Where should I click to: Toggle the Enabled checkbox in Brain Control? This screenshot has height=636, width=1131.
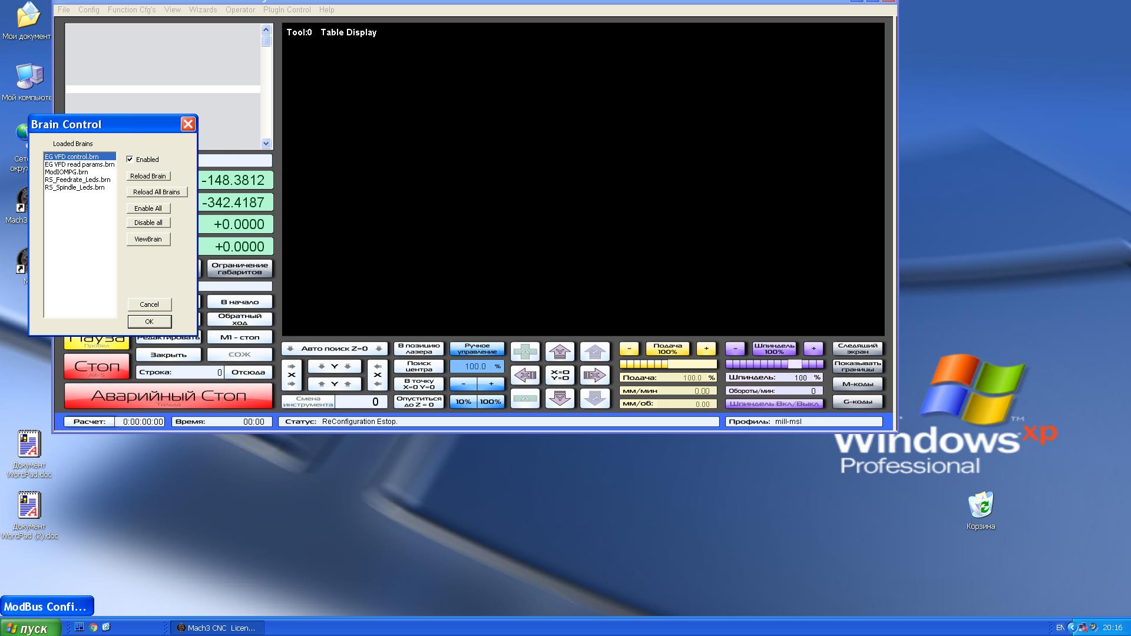pos(130,159)
